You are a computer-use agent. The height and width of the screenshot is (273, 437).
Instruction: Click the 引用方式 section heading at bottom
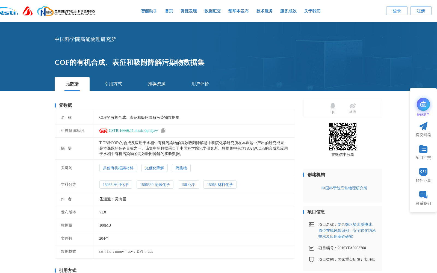pyautogui.click(x=67, y=270)
